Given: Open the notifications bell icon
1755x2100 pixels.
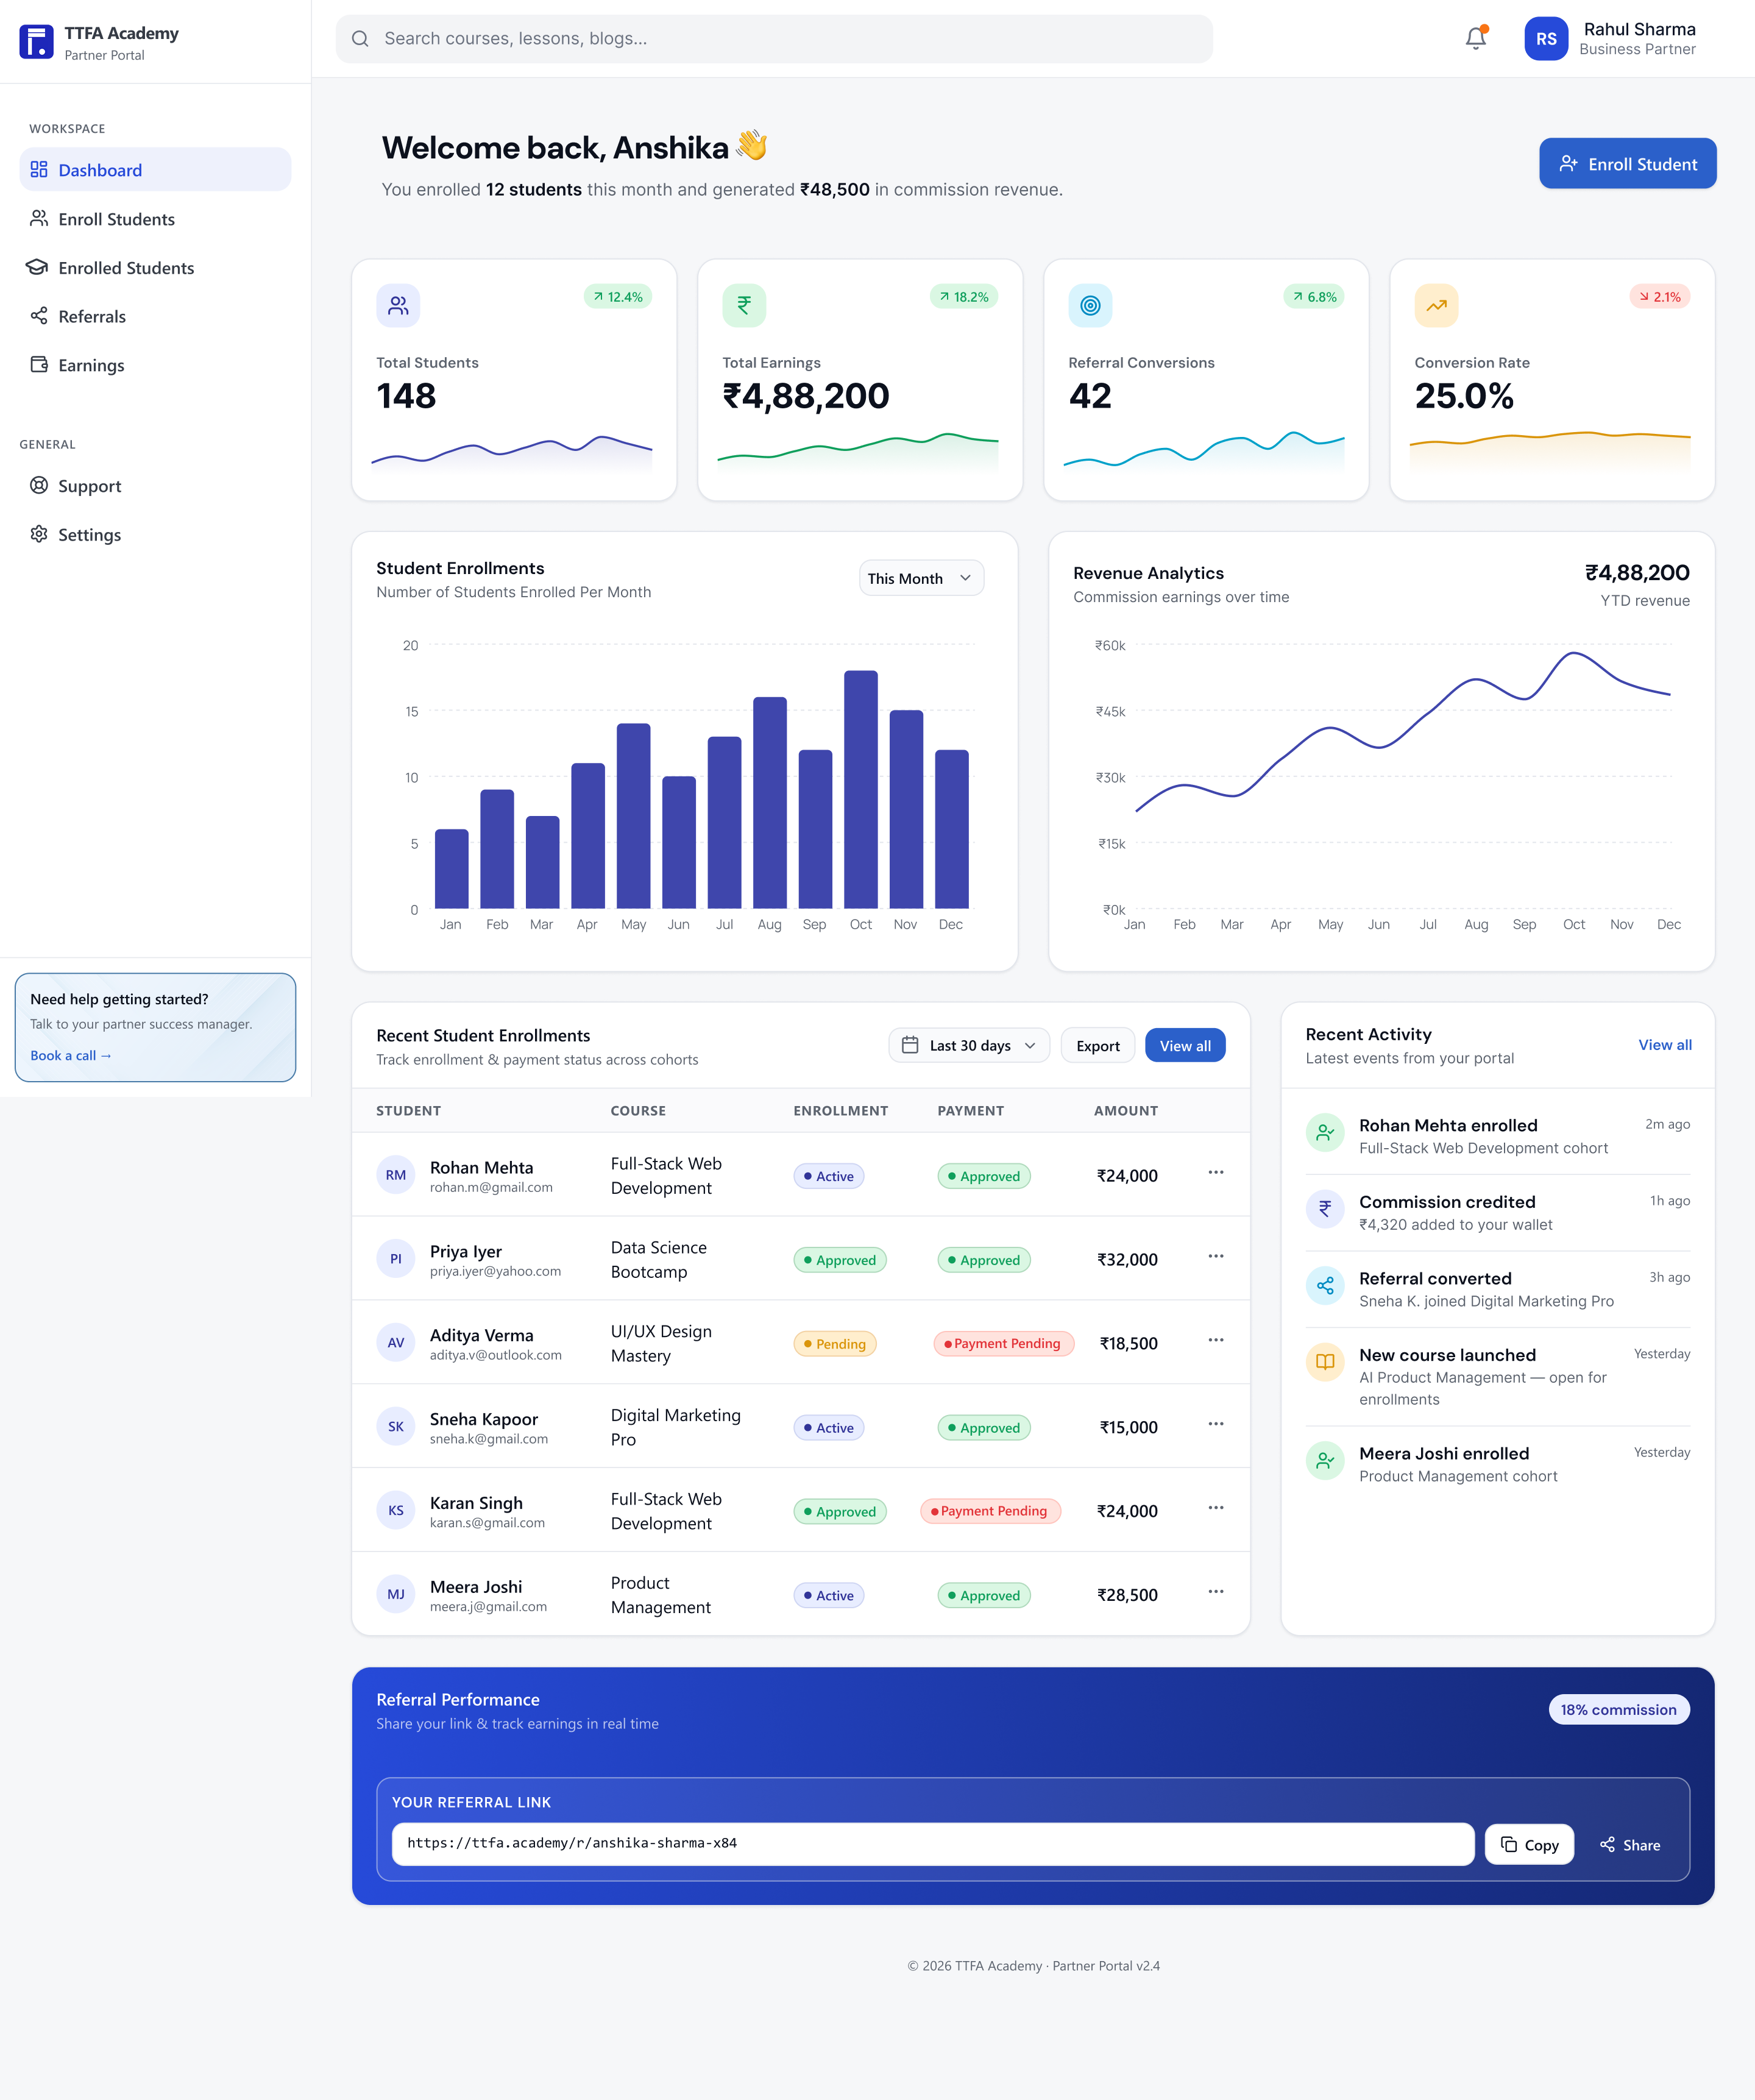Looking at the screenshot, I should pos(1475,38).
